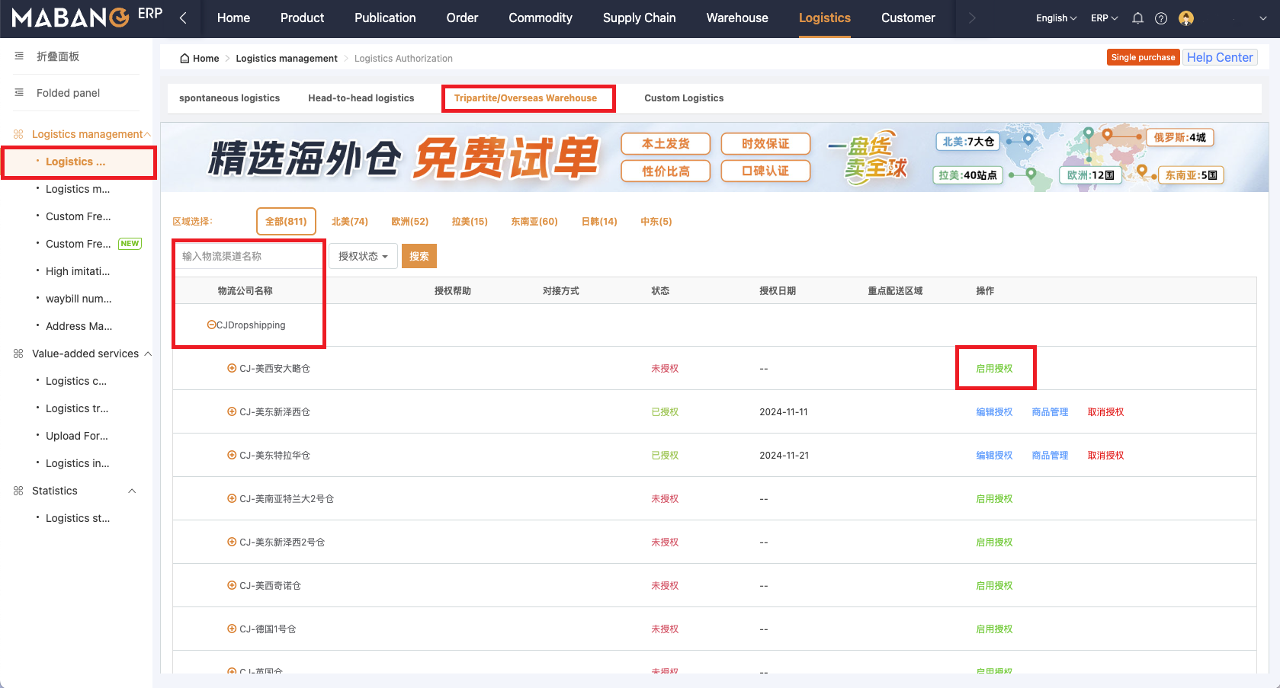Open the English language dropdown
This screenshot has height=688, width=1280.
tap(1054, 18)
